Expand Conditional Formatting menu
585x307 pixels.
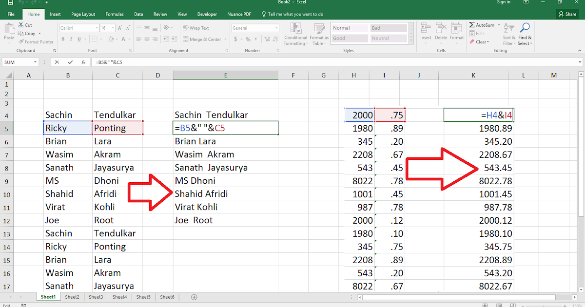[295, 34]
